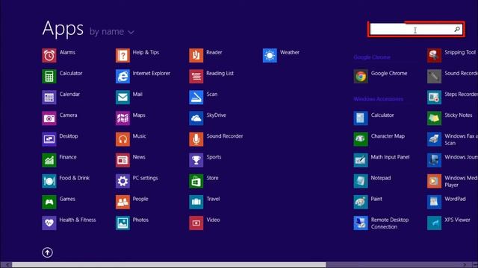
Task: Launch the Paint palette icon
Action: (x=361, y=202)
